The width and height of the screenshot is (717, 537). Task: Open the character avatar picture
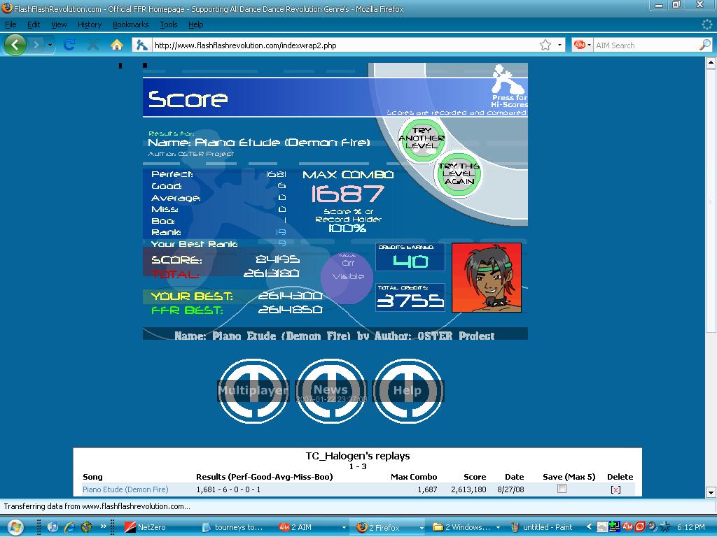(487, 278)
